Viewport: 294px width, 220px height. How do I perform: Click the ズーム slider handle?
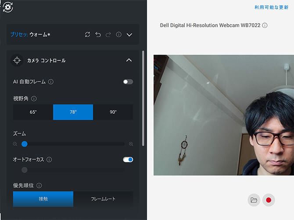[x=25, y=144]
